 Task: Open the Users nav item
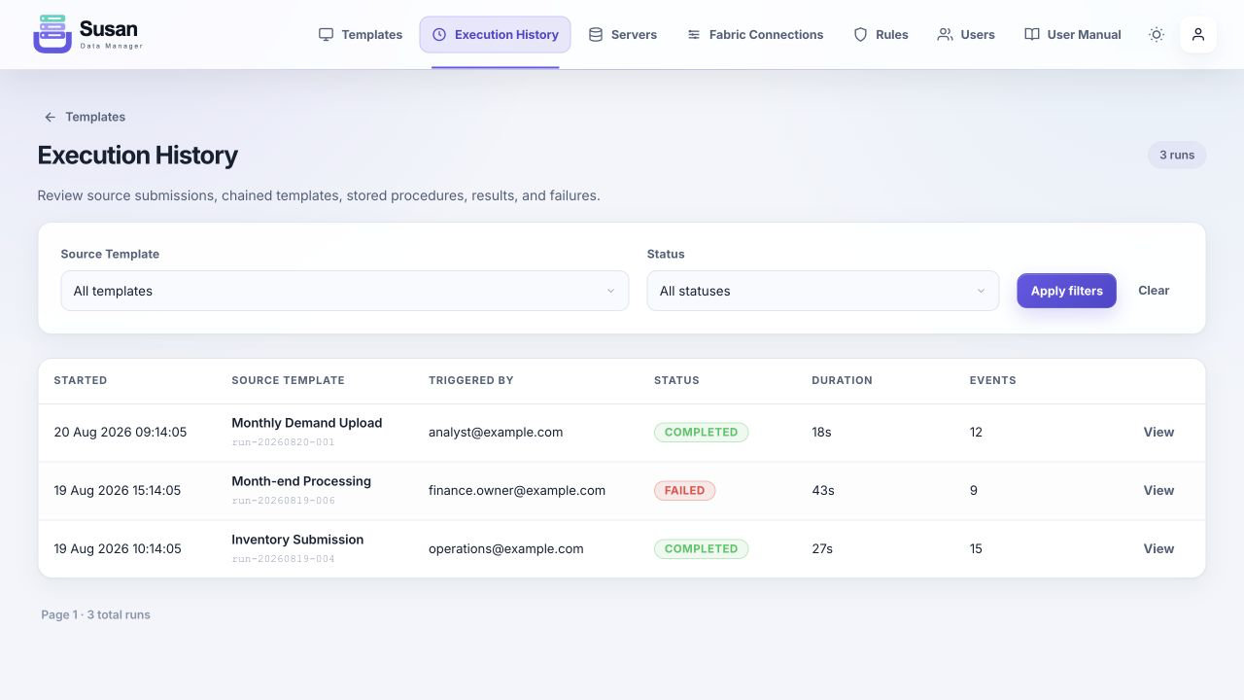click(966, 35)
